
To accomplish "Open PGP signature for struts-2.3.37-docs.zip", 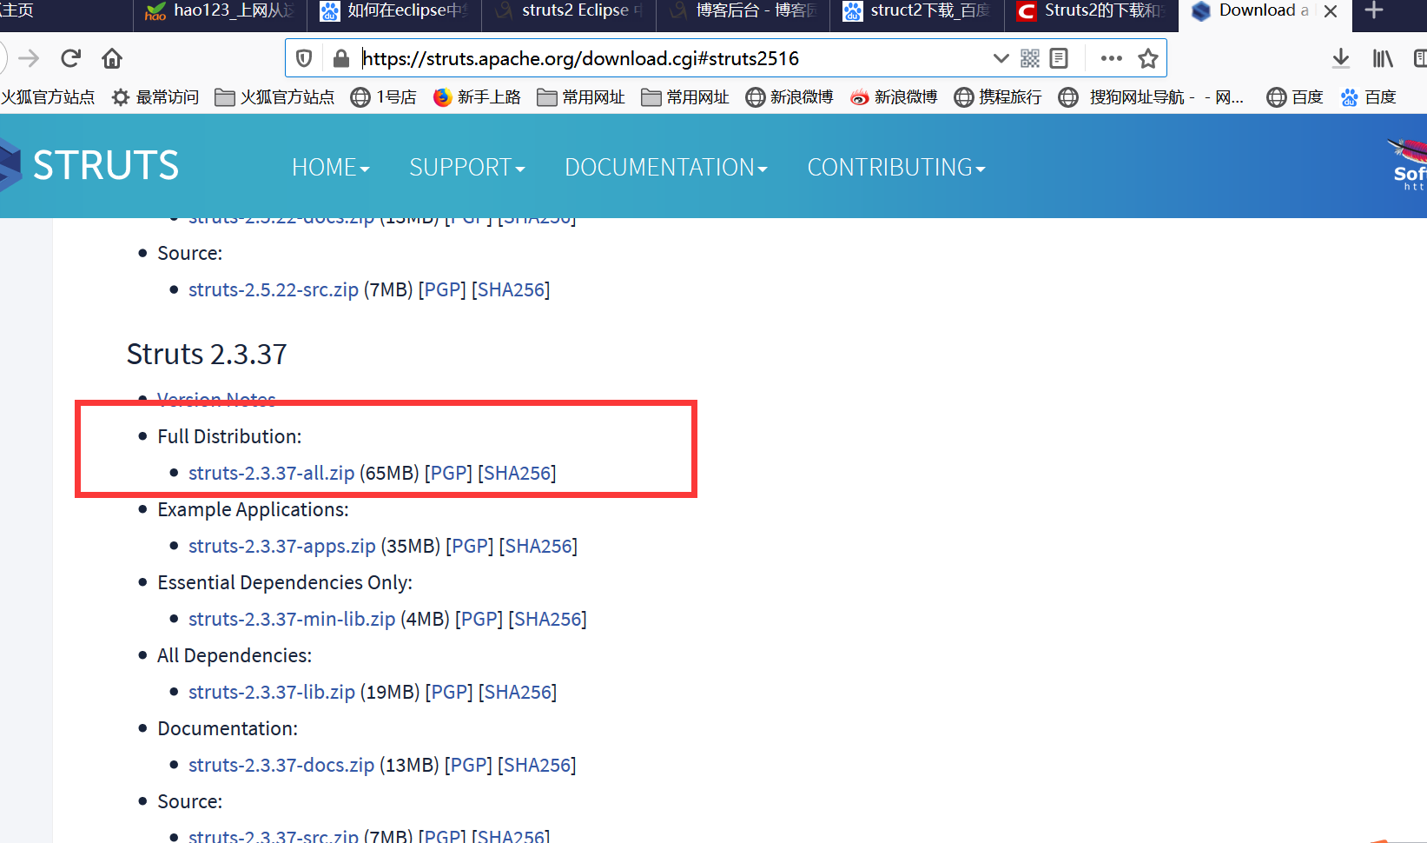I will coord(468,765).
